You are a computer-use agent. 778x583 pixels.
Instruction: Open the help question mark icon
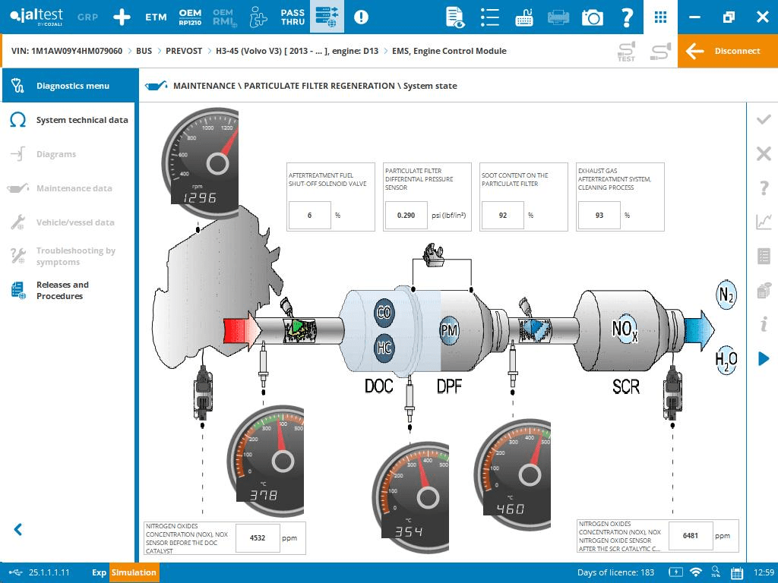[627, 17]
